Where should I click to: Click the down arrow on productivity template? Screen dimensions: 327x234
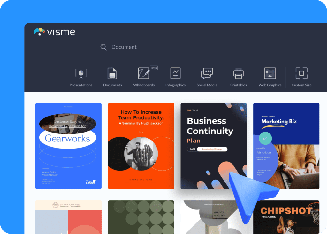tap(141, 131)
